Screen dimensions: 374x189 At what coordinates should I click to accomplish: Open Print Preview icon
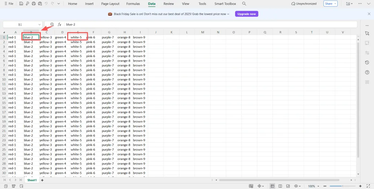point(40,4)
